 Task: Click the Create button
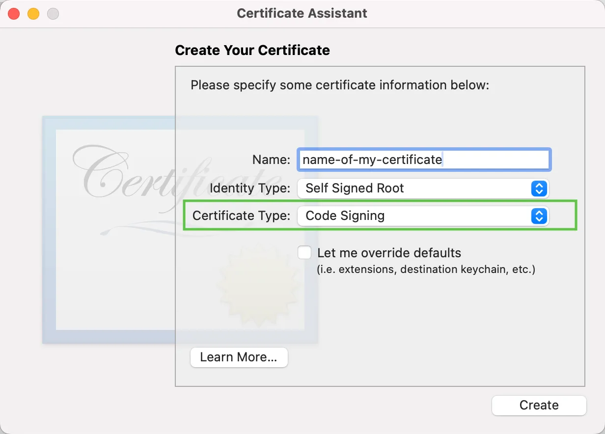click(x=539, y=406)
